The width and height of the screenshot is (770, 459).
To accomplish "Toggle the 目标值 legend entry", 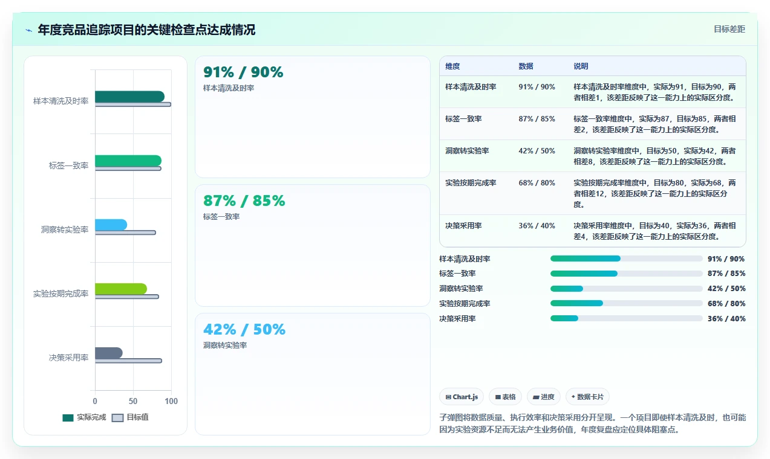I will (x=130, y=417).
